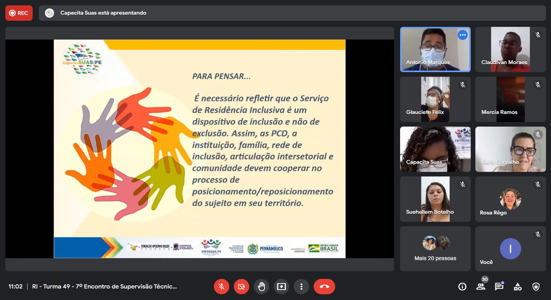Turn on the camera
Image resolution: width=551 pixels, height=300 pixels.
click(x=242, y=287)
